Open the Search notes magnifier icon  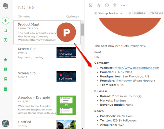[5, 31]
